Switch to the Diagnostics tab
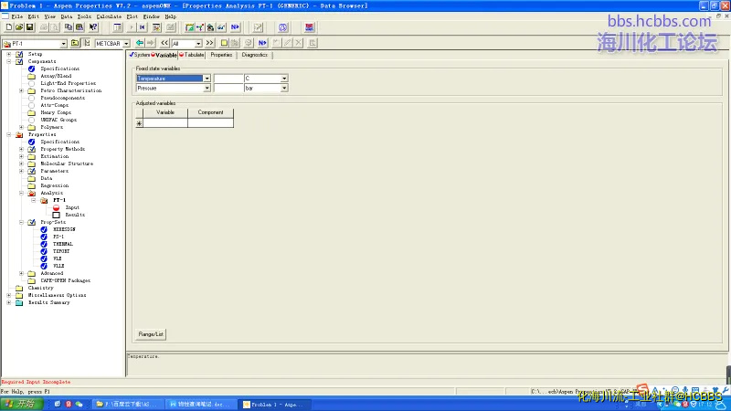The image size is (731, 411). tap(255, 55)
